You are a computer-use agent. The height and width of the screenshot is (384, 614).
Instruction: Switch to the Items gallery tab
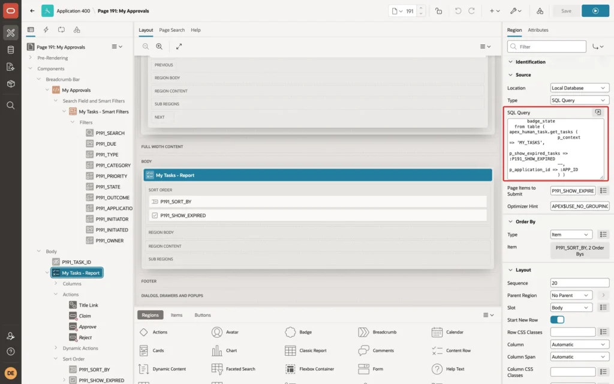tap(176, 315)
